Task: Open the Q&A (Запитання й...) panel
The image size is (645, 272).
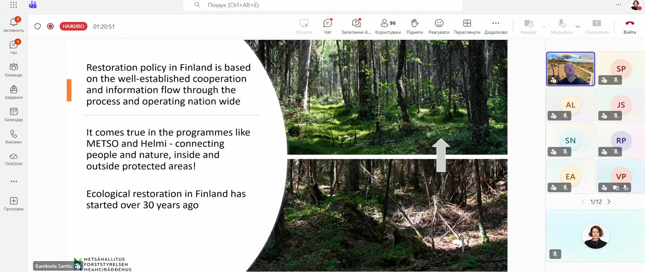Action: (356, 26)
